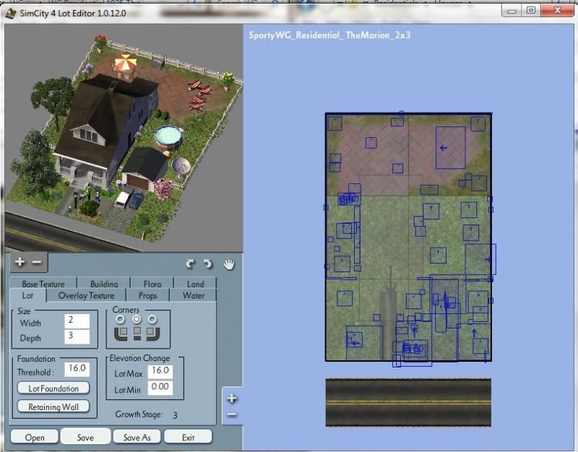Click the Retaining Wall button
The image size is (578, 452).
tap(53, 407)
